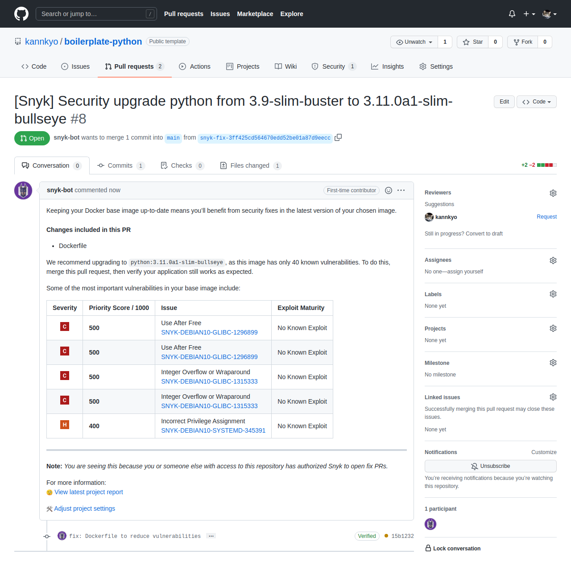The width and height of the screenshot is (571, 562).
Task: Switch to the repository Issues tab
Action: [75, 66]
